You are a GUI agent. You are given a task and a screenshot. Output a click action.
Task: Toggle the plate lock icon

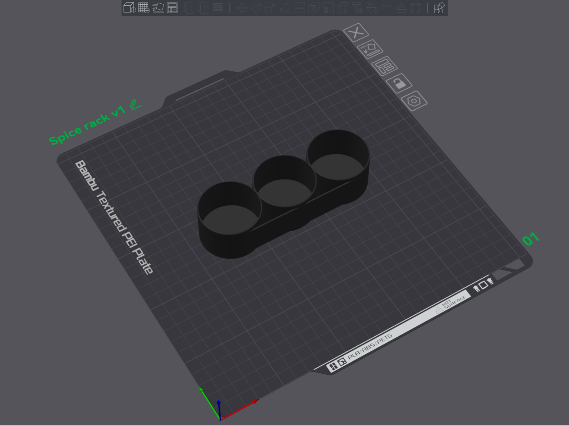tap(399, 83)
